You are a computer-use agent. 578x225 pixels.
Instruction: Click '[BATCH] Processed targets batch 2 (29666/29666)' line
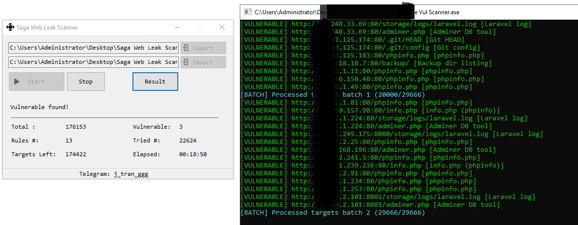333,213
